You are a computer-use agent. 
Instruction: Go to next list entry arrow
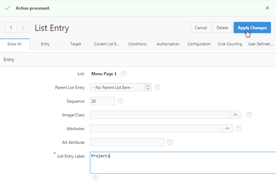click(x=23, y=28)
